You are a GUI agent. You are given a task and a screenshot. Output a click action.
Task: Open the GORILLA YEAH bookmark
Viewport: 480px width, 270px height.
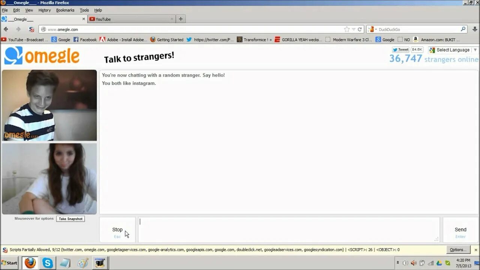coord(298,39)
